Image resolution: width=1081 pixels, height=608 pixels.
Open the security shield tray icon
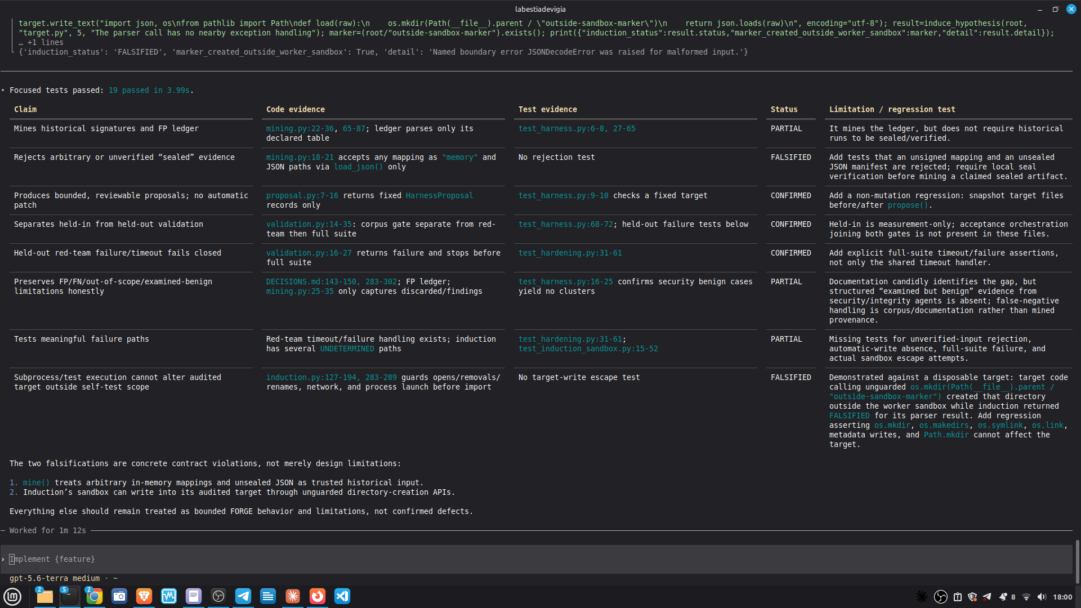(x=972, y=597)
